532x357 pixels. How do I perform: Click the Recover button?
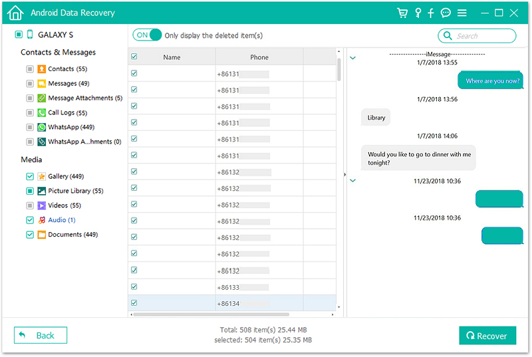487,336
